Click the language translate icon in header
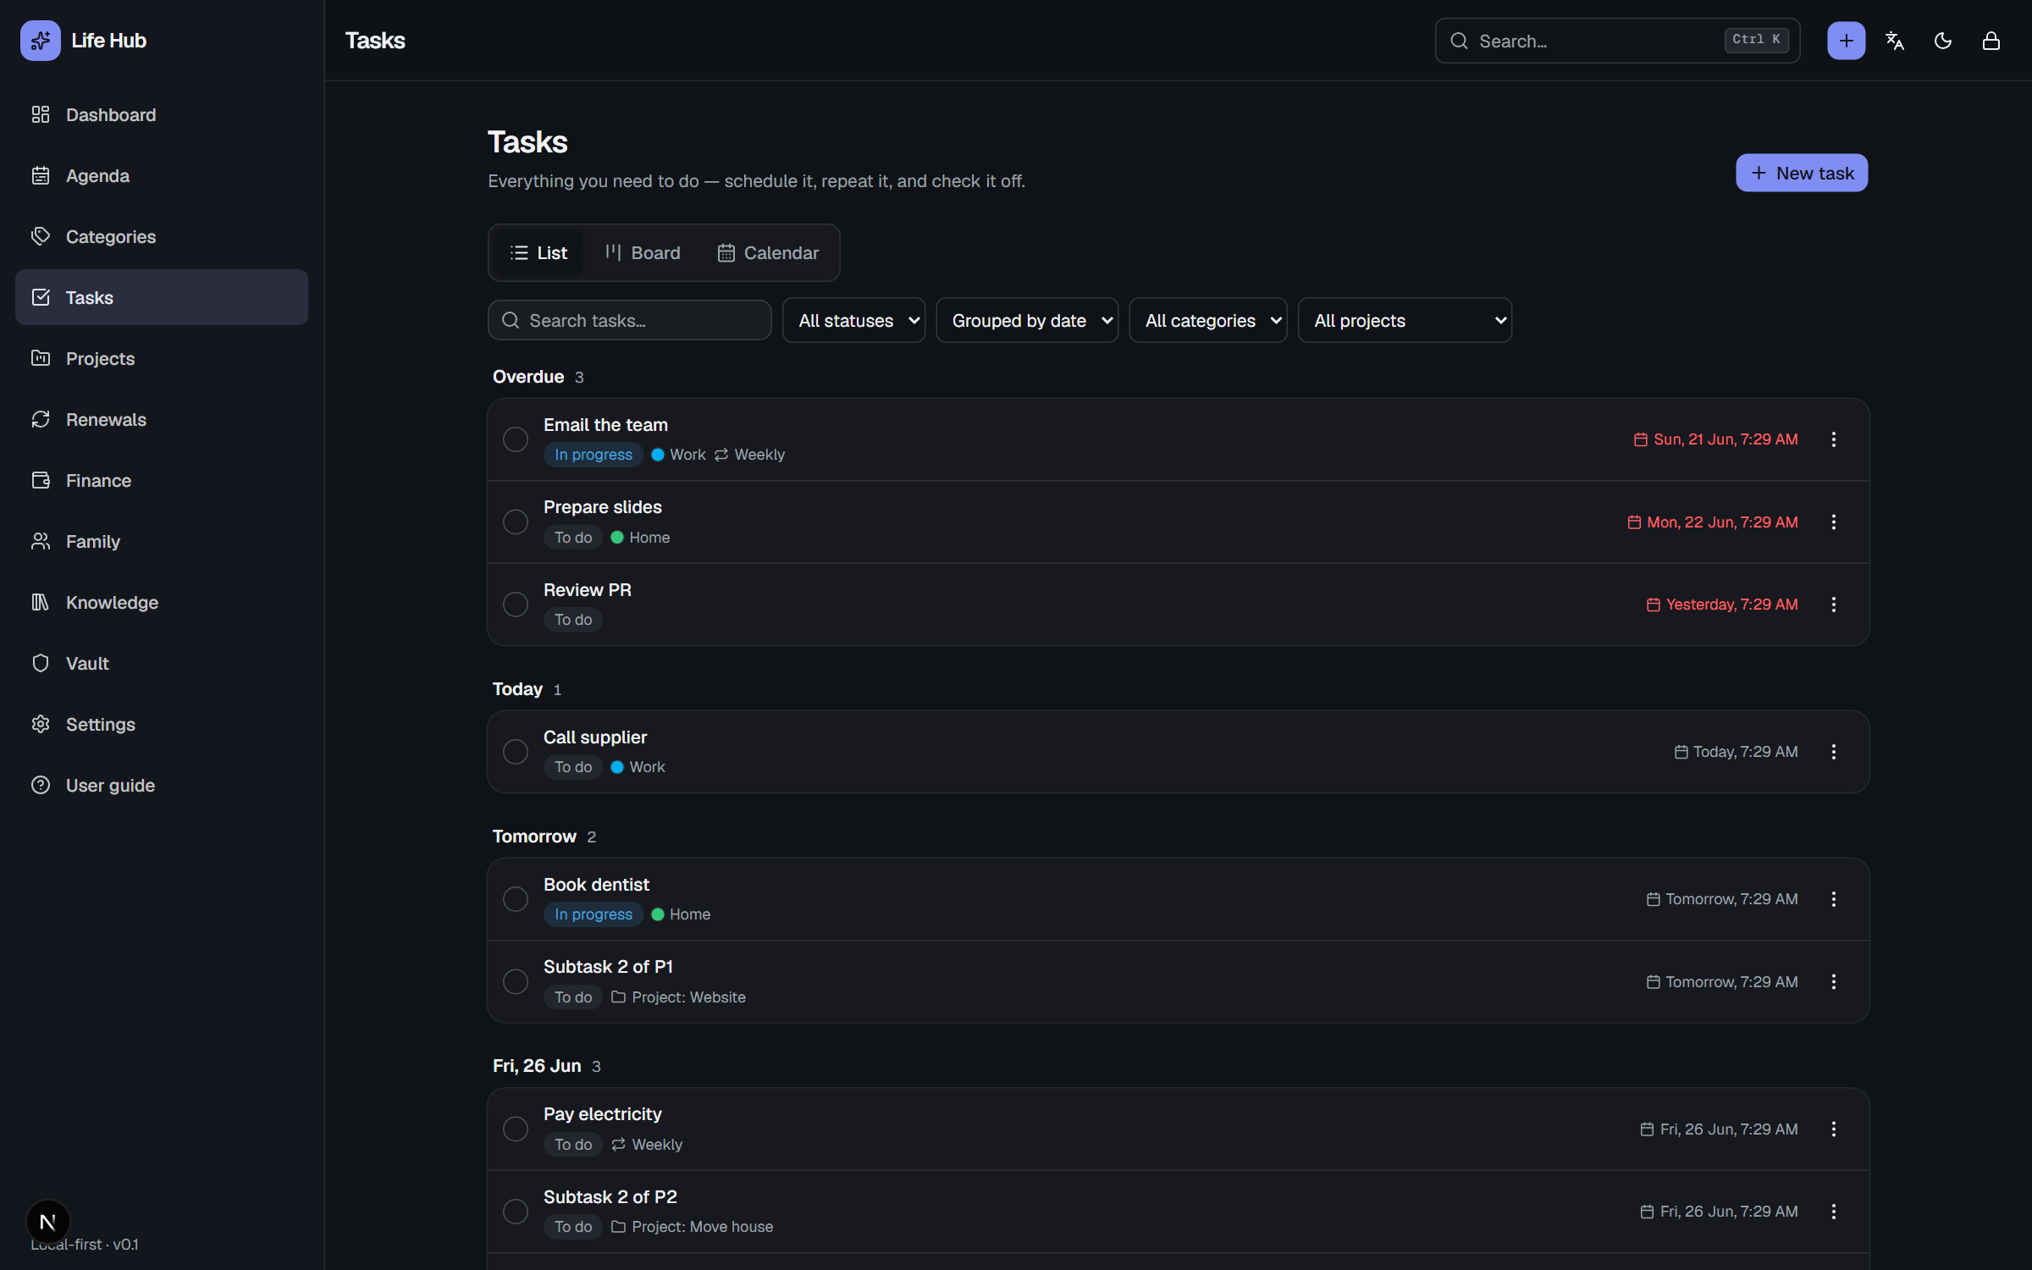Viewport: 2032px width, 1270px height. (1894, 41)
